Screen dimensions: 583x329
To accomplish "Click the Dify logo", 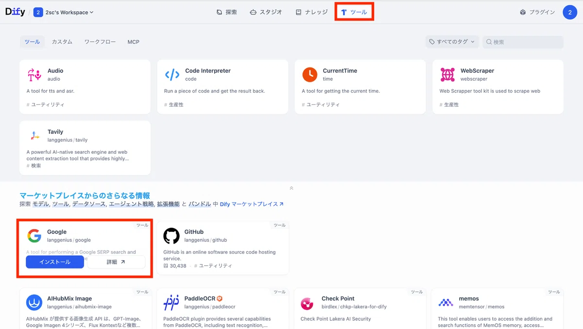I will (x=15, y=12).
